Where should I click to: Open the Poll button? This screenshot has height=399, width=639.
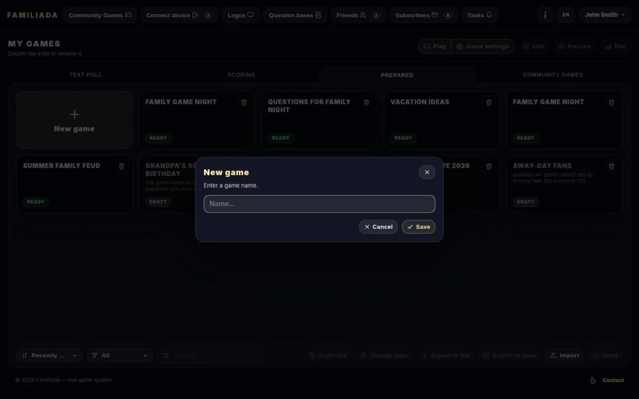click(x=615, y=47)
